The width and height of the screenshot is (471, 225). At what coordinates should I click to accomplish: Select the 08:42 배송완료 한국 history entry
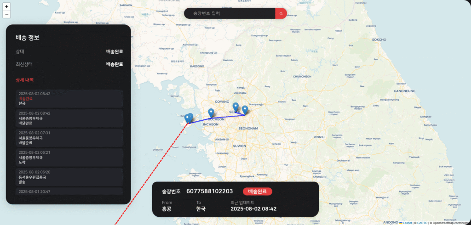point(69,99)
